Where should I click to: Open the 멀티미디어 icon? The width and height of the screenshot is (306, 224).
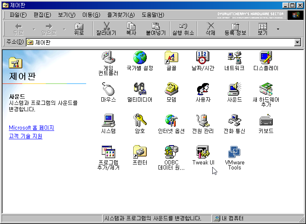click(x=140, y=89)
